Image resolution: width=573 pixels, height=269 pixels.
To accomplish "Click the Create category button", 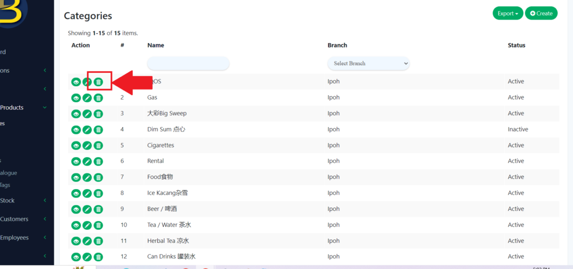I will (x=541, y=13).
